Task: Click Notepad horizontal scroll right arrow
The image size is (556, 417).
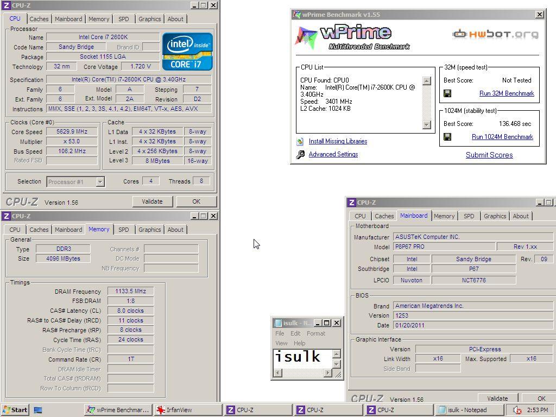Action: pyautogui.click(x=328, y=373)
